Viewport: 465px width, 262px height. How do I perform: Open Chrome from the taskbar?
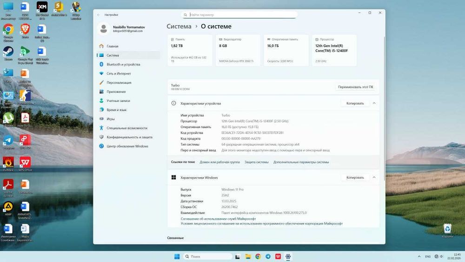pos(258,256)
